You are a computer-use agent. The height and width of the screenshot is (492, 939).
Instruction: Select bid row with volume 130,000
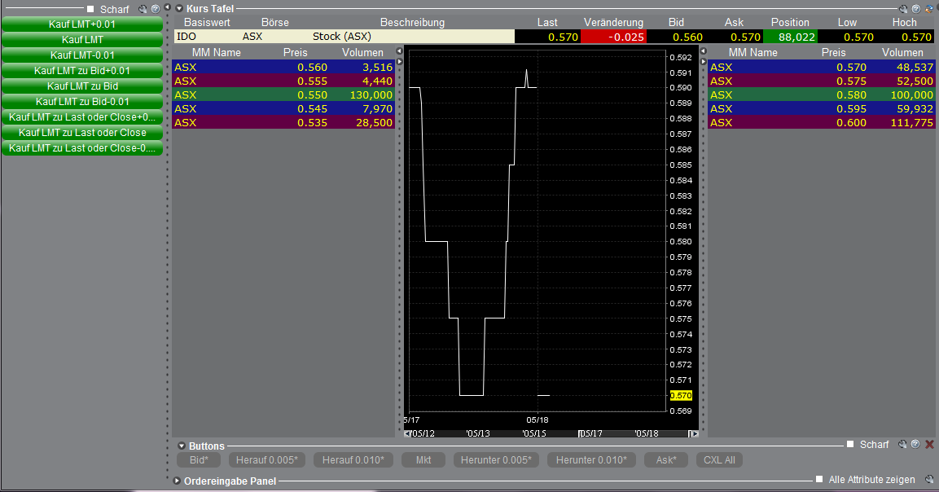pos(283,94)
